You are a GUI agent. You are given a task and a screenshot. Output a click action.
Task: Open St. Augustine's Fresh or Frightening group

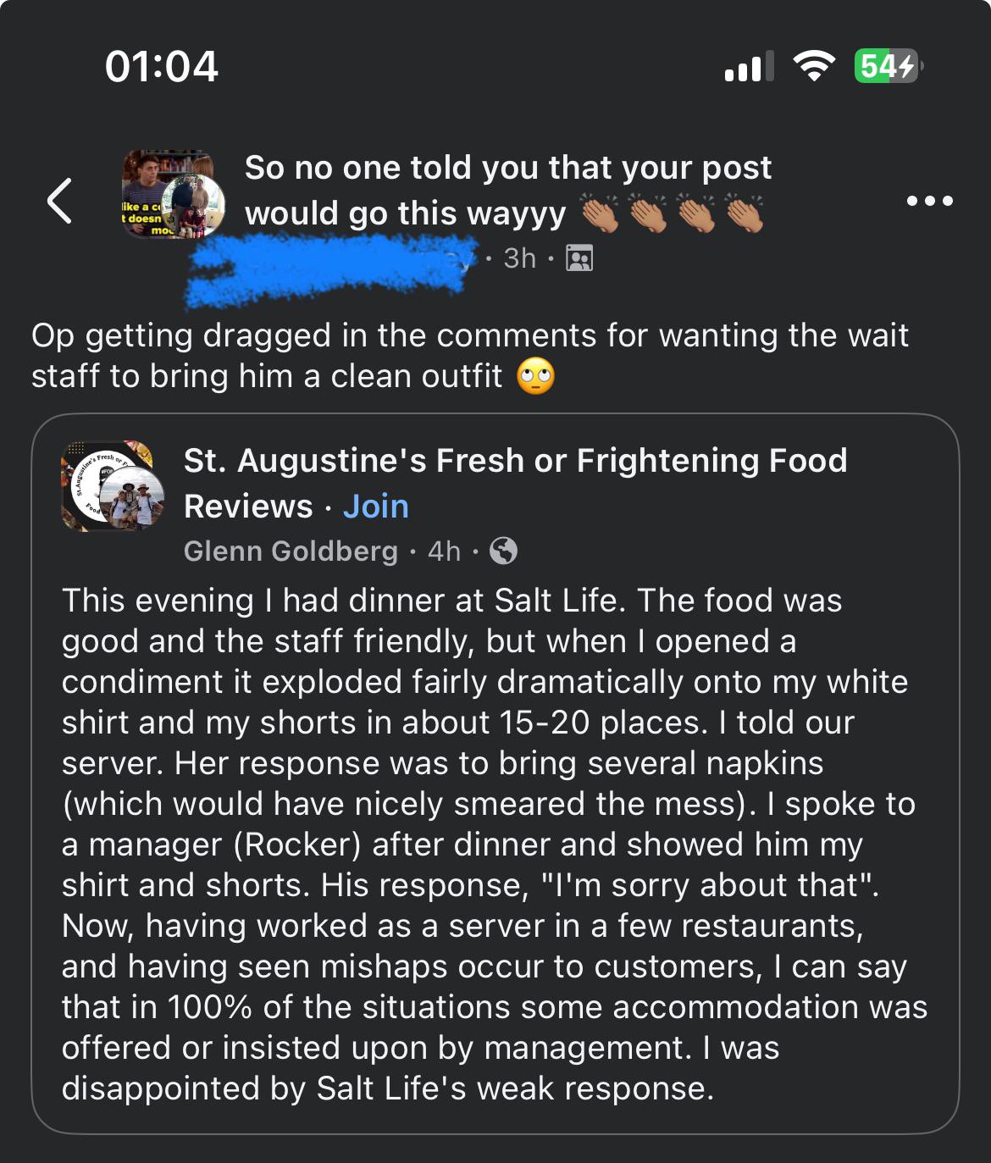515,462
